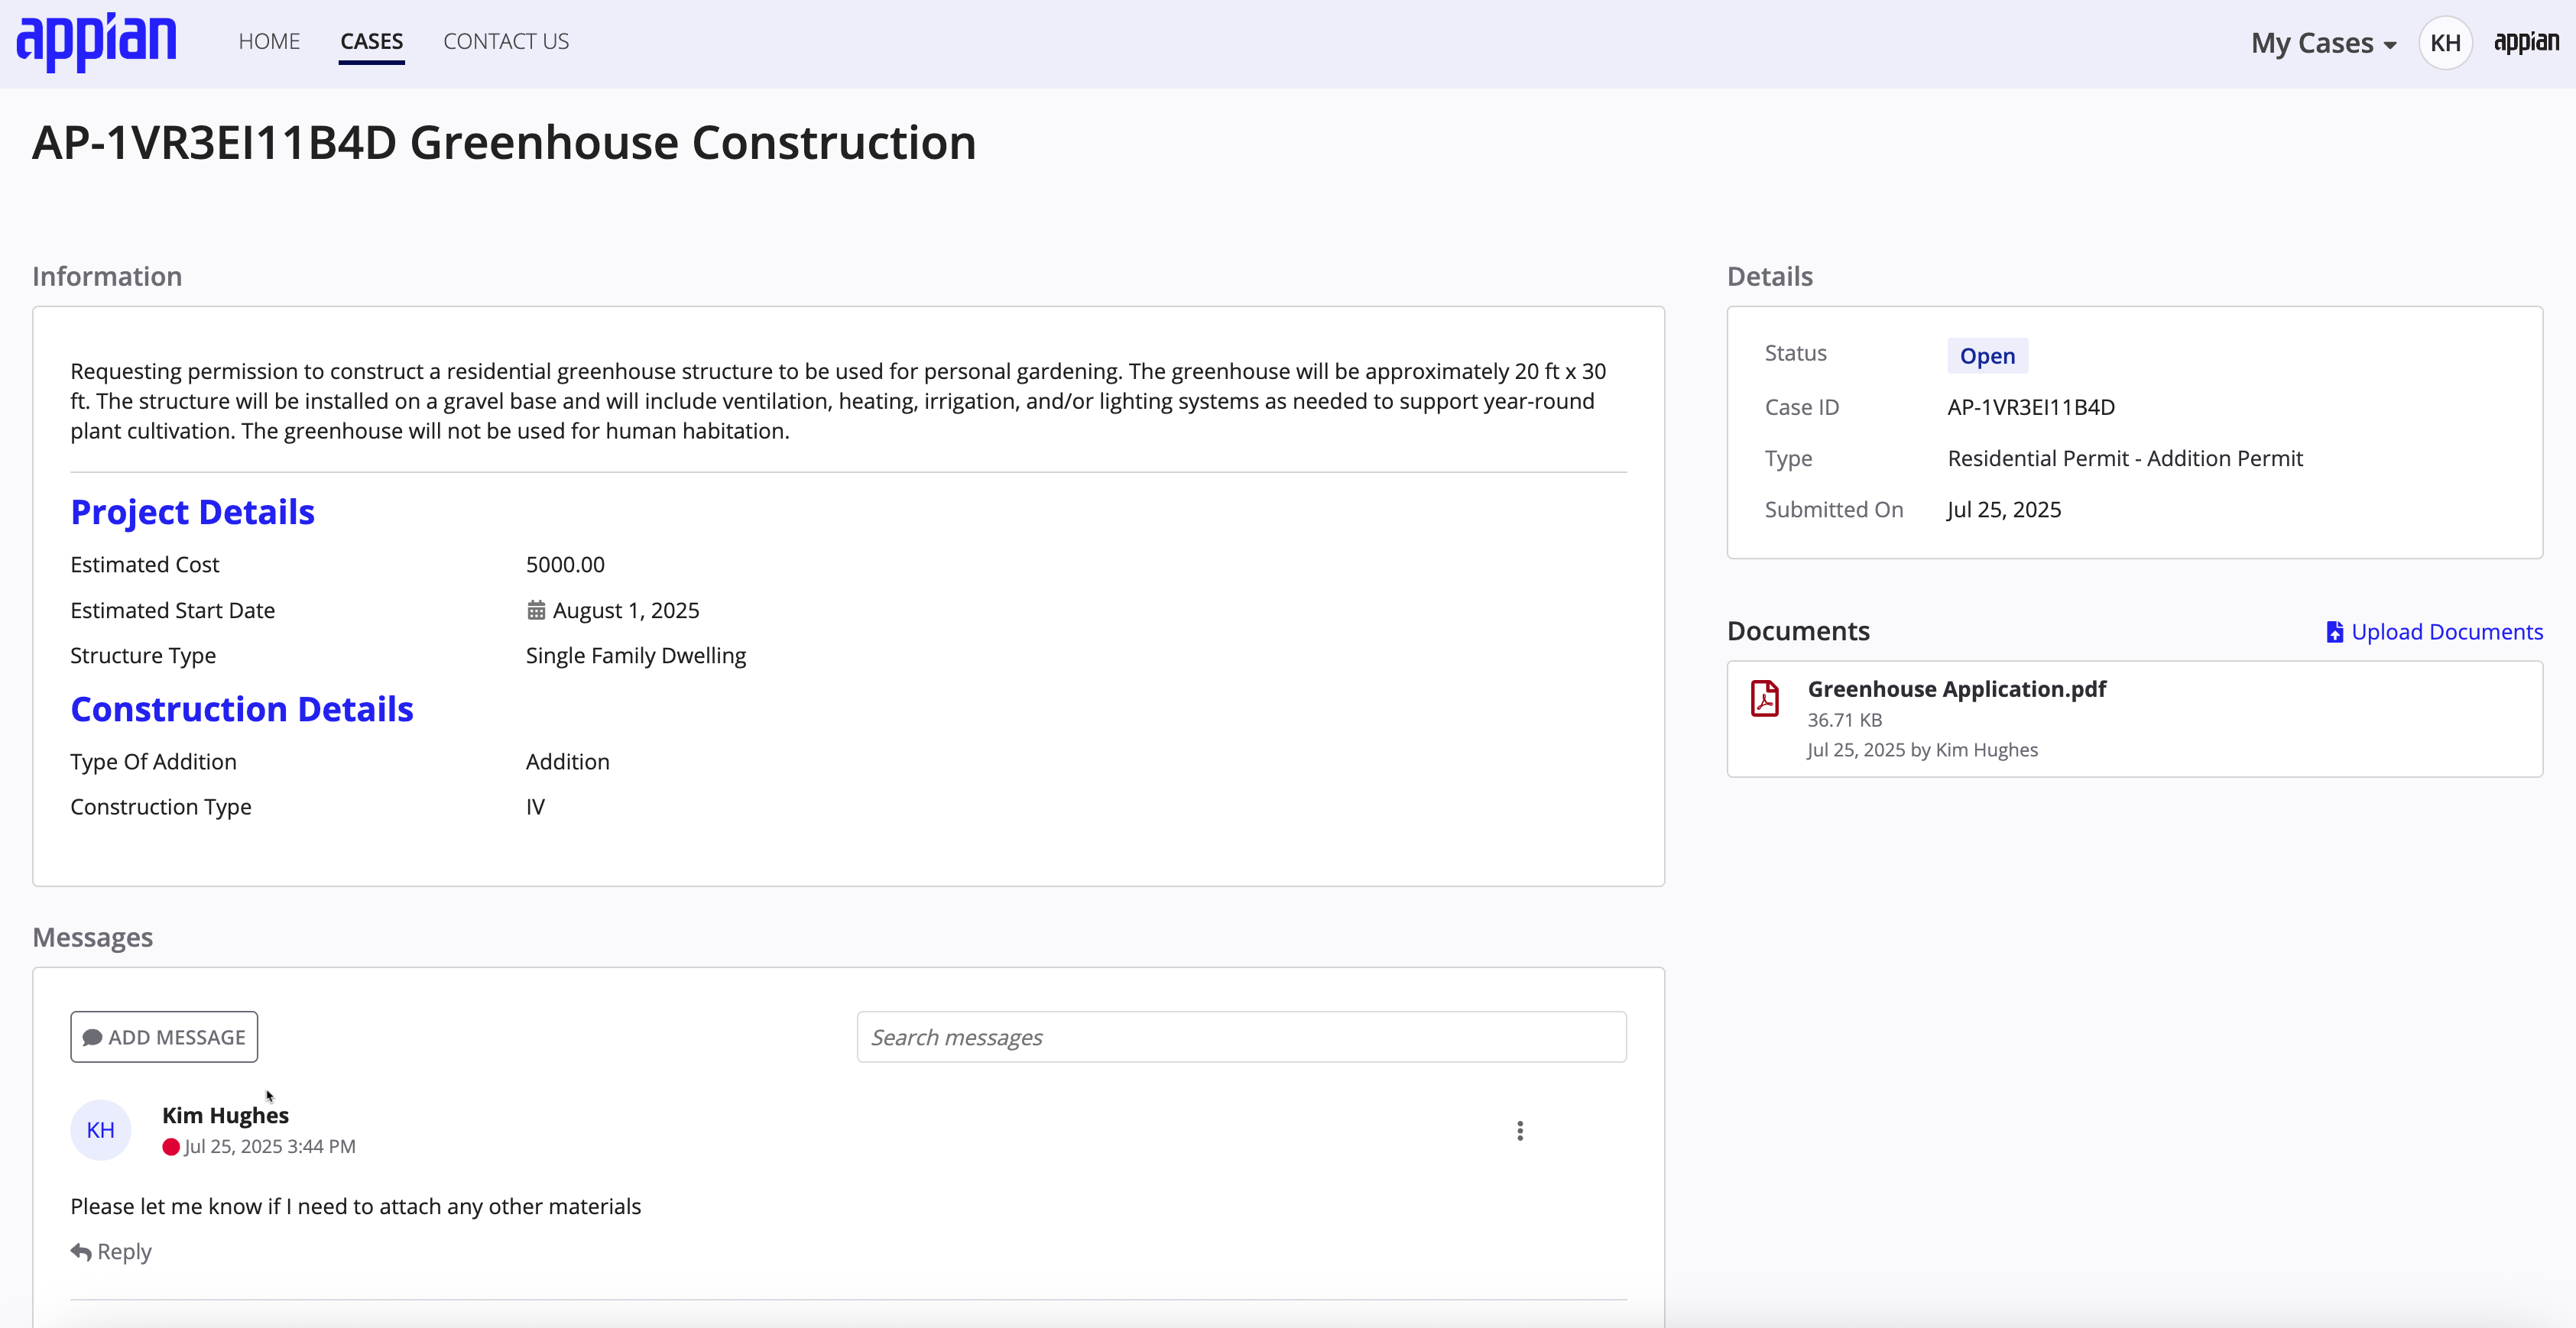Screen dimensions: 2576x1328
Task: Reply to Kim Hughes's message
Action: point(111,1252)
